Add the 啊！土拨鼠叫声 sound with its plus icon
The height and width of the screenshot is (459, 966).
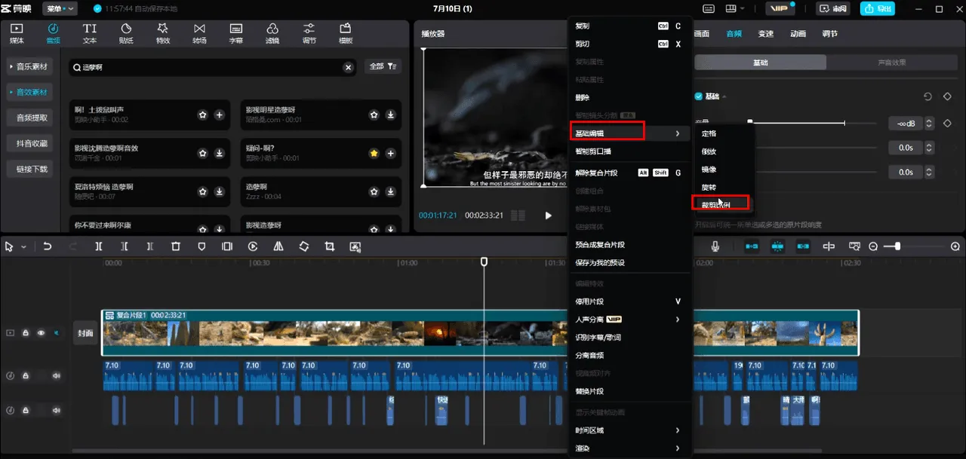coord(219,115)
